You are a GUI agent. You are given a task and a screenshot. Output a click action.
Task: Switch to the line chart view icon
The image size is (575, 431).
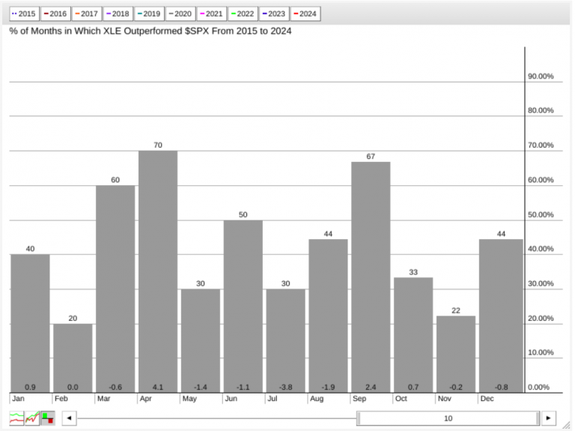pyautogui.click(x=16, y=418)
